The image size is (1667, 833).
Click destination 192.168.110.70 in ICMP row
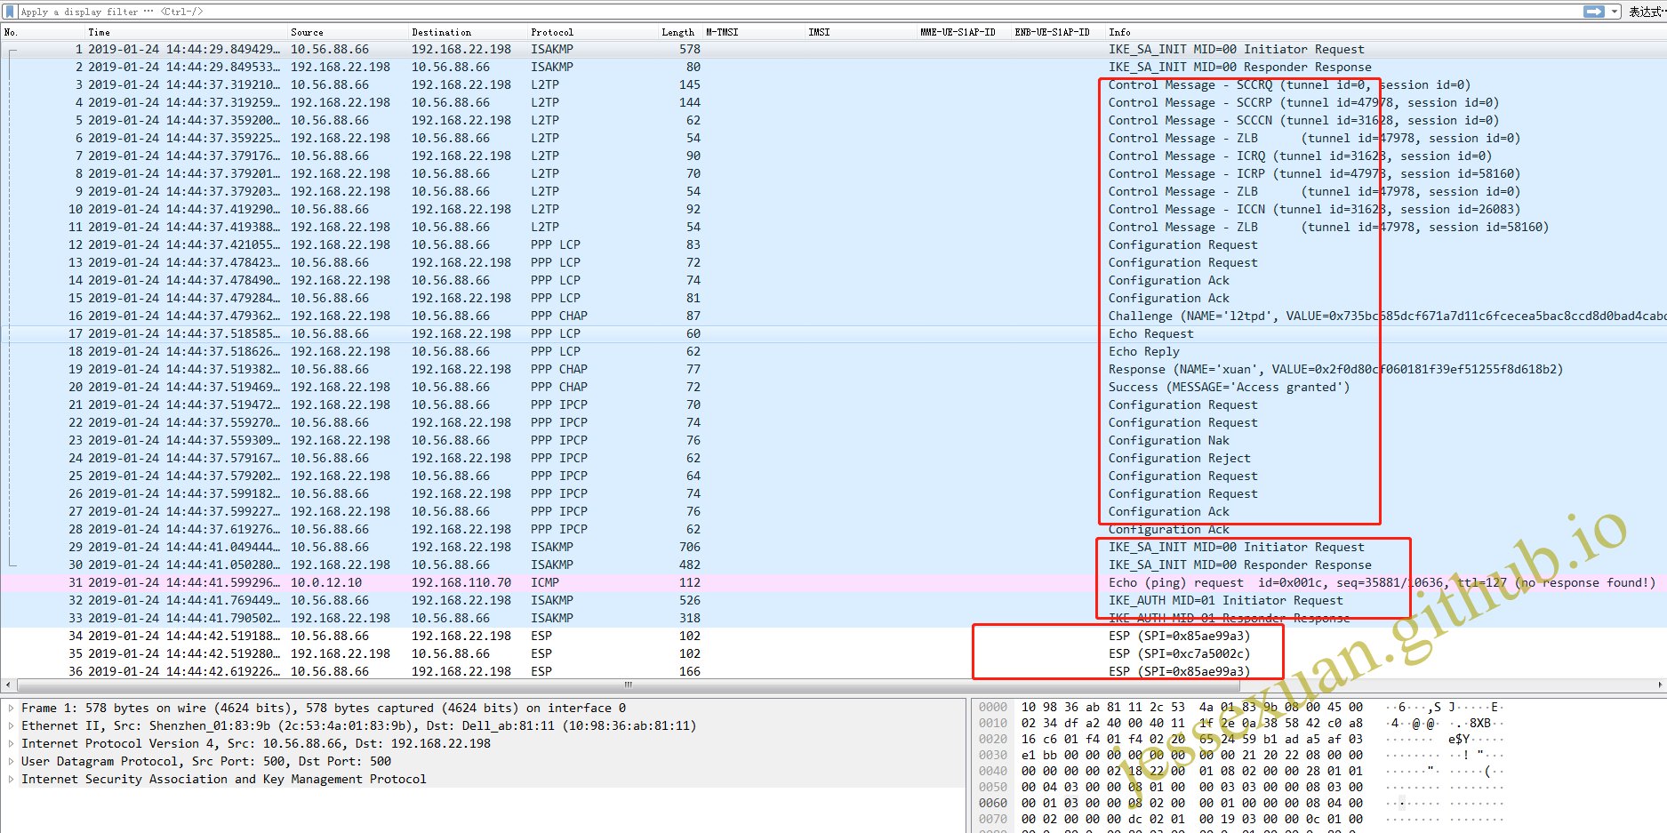461,583
